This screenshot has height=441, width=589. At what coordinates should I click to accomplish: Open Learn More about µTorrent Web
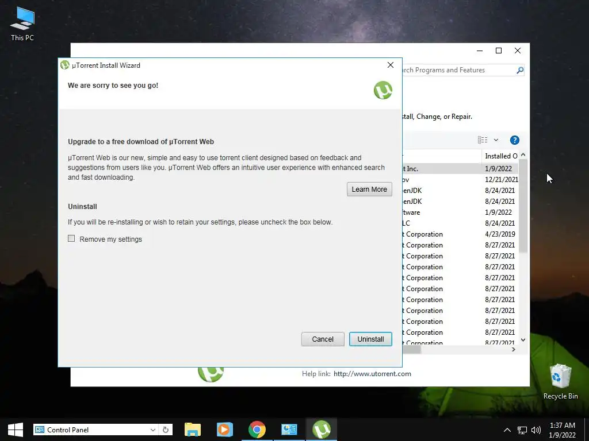[x=369, y=189]
